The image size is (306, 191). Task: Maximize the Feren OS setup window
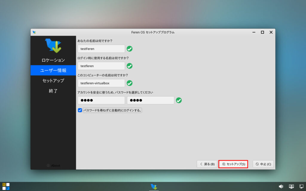(x=262, y=32)
